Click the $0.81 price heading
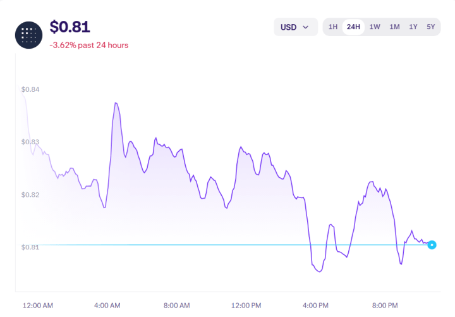 click(70, 27)
